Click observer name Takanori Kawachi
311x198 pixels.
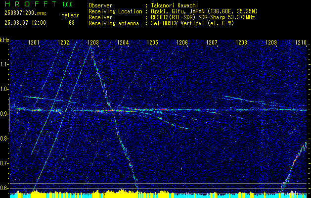pos(174,5)
